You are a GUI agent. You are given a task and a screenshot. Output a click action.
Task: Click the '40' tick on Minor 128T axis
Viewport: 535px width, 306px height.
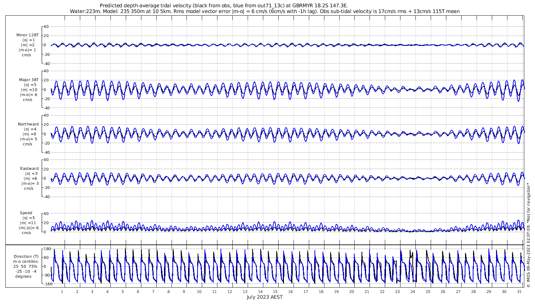point(46,26)
